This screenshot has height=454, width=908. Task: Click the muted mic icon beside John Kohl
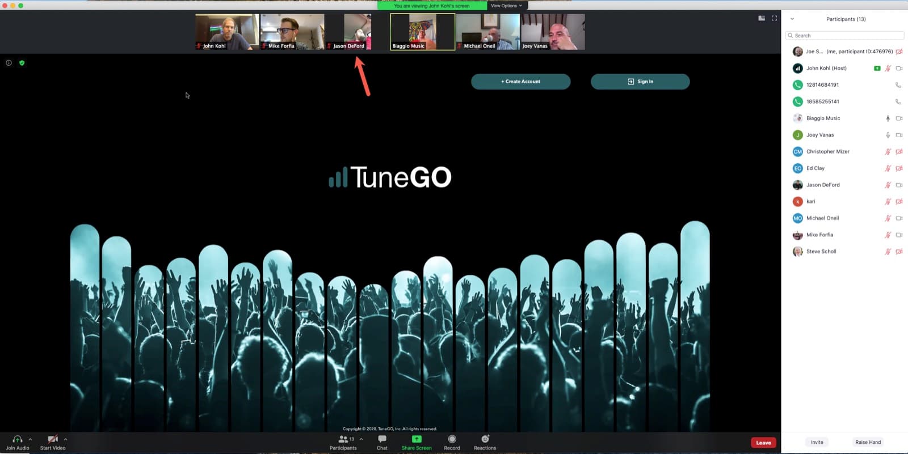pyautogui.click(x=888, y=69)
